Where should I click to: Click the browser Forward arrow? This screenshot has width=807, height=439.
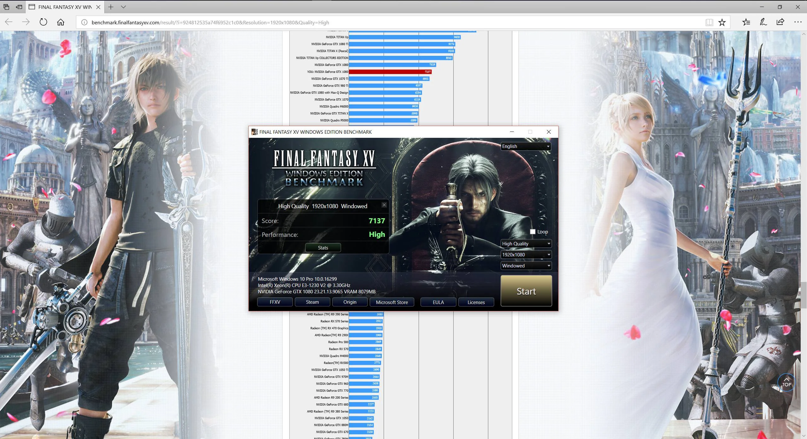coord(26,22)
